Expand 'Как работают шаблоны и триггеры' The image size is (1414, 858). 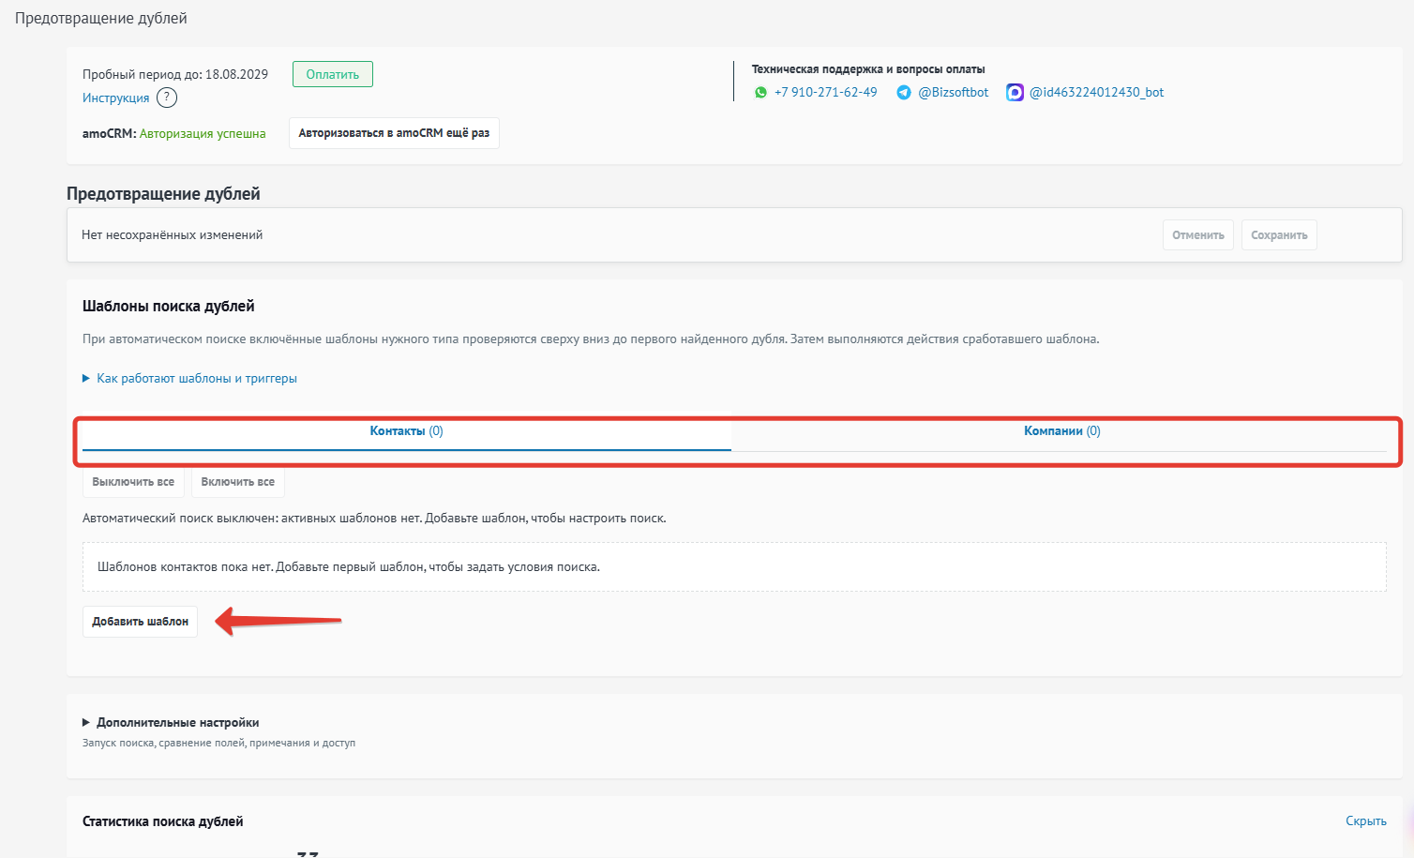point(190,378)
